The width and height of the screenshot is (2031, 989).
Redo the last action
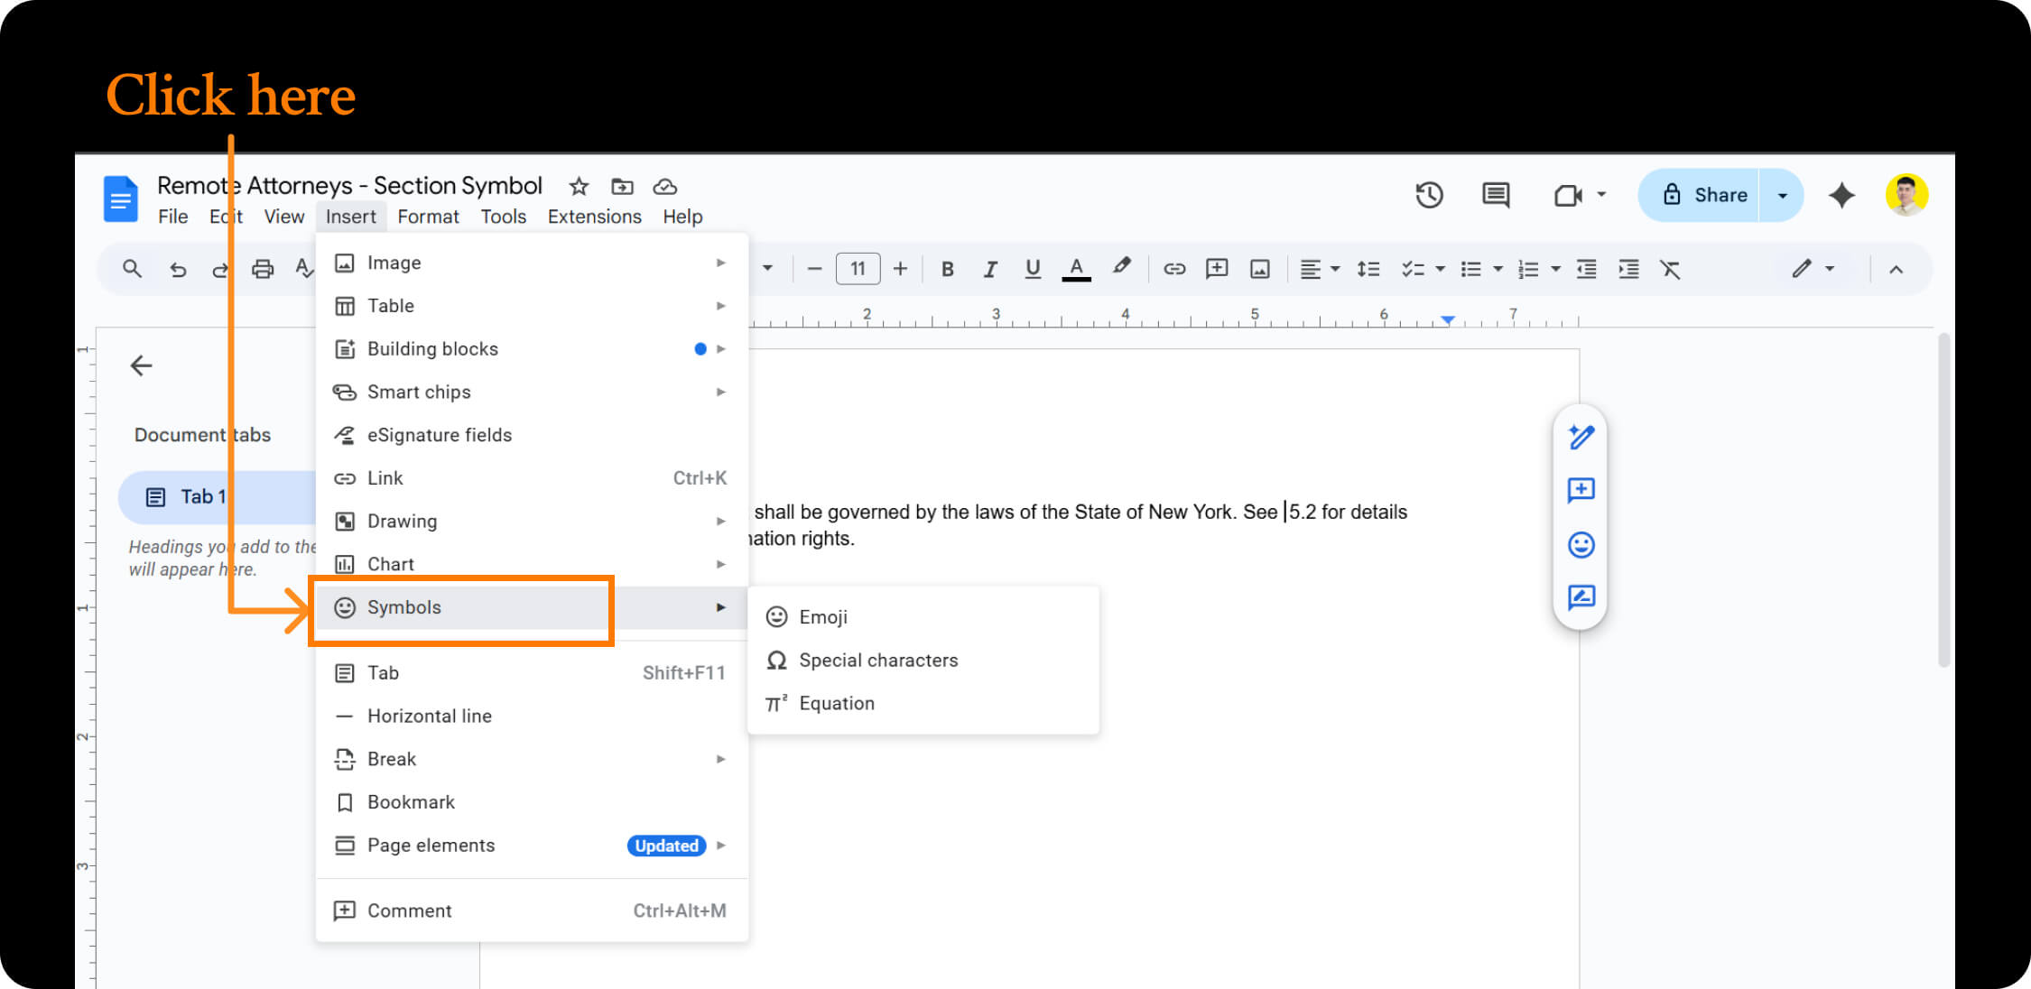(219, 269)
